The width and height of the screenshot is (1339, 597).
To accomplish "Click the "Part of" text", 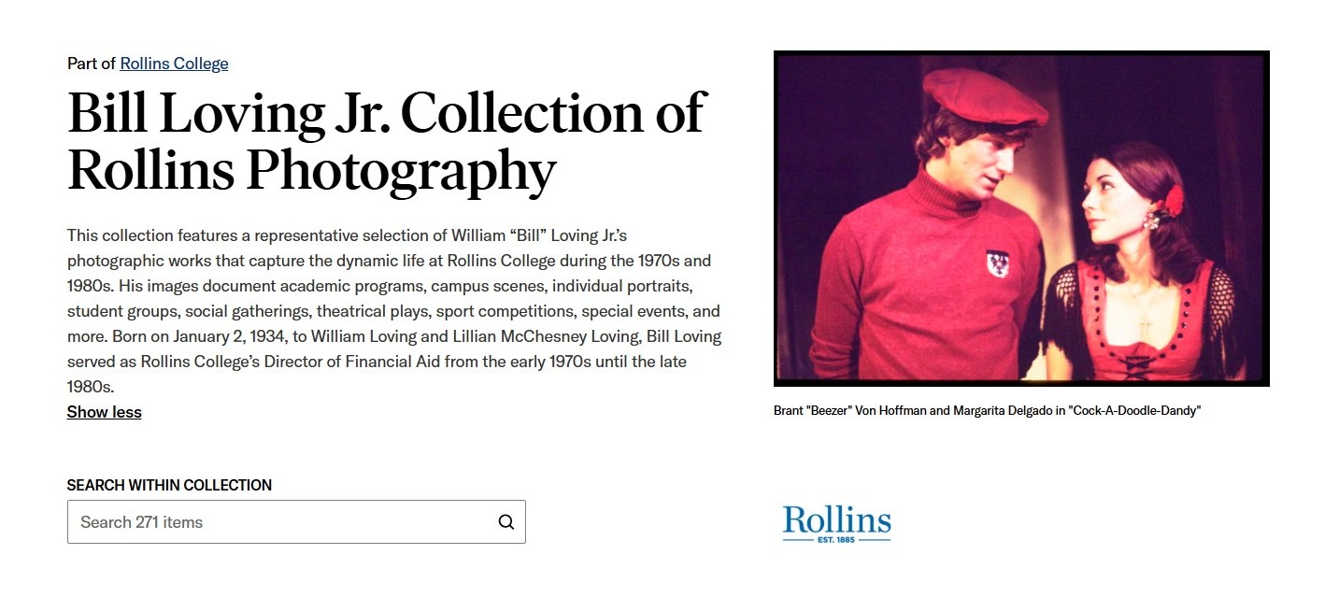I will tap(91, 64).
